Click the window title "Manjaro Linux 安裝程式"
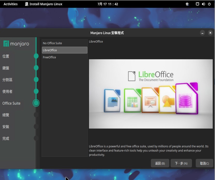Image resolution: width=215 pixels, height=180 pixels. 107,33
